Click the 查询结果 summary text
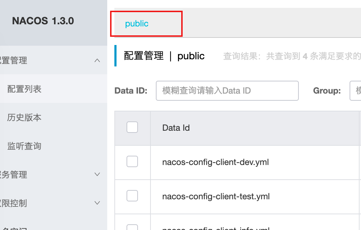 tap(292, 56)
